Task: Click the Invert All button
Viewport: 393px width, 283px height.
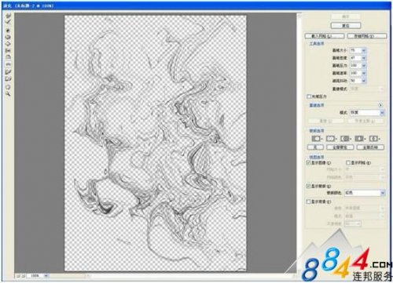Action: coord(370,147)
